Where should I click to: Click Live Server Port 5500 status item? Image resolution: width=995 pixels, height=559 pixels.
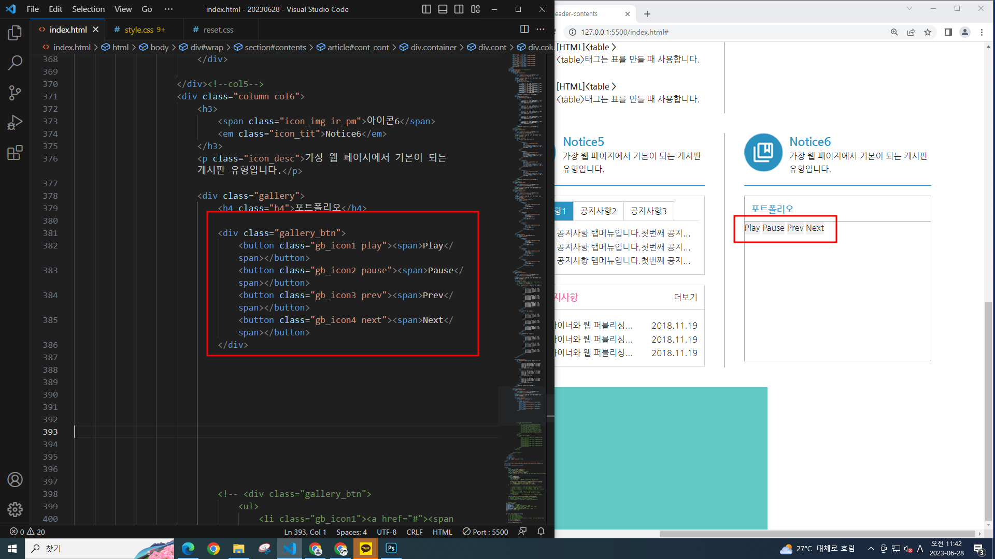[486, 532]
